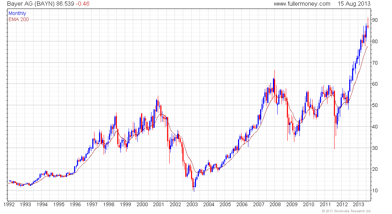Click the 2000 year axis label
Screen dimensions: 392x214
pos(142,204)
